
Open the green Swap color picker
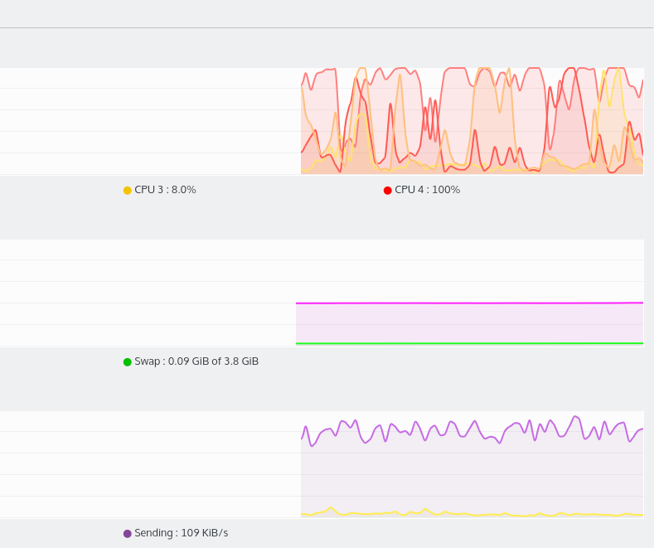coord(128,362)
